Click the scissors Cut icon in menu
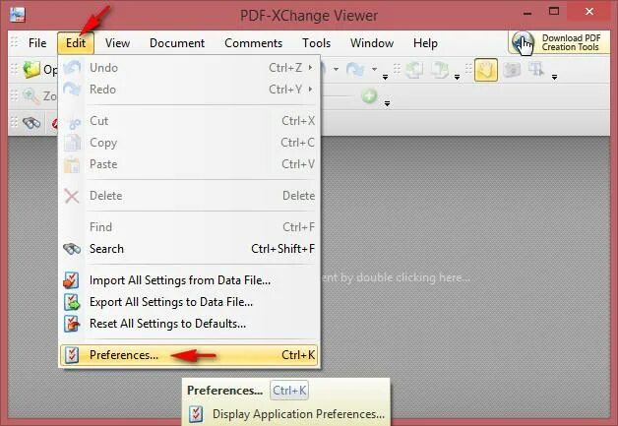Screen dimensions: 618x426 click(x=73, y=122)
